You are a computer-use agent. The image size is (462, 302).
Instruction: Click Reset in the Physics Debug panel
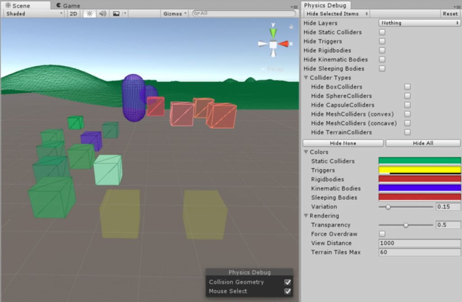(450, 14)
